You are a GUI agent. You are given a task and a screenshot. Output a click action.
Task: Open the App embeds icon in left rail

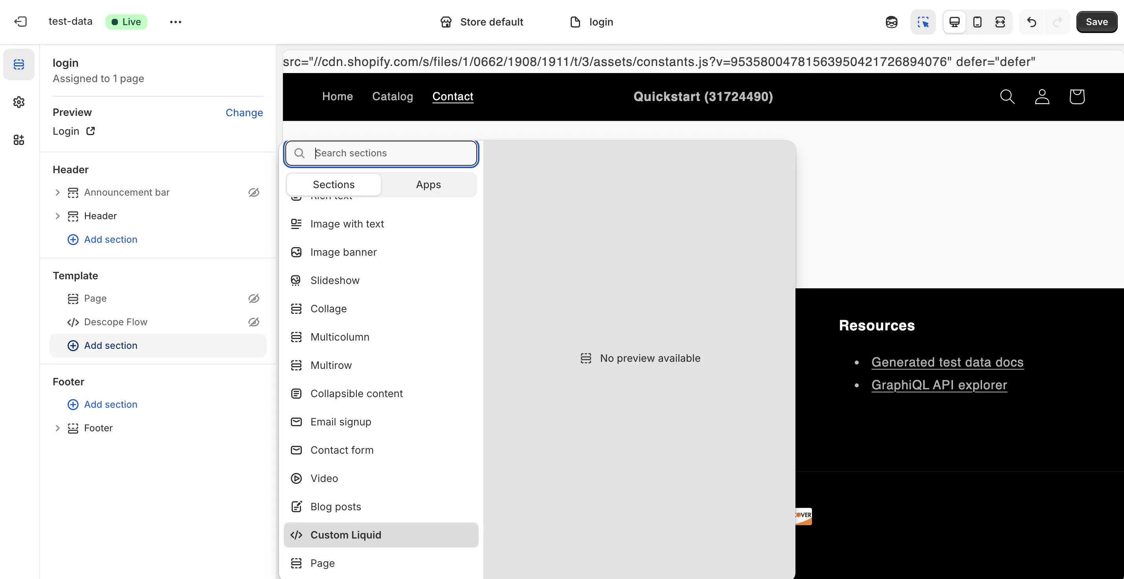click(19, 140)
